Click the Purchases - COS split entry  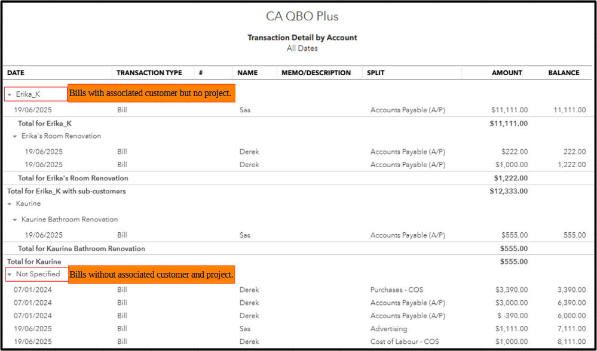396,290
